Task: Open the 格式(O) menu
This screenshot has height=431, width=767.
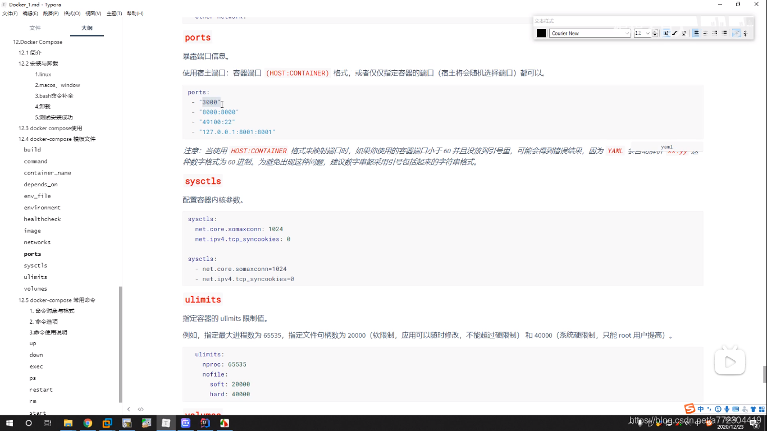Action: [x=72, y=13]
